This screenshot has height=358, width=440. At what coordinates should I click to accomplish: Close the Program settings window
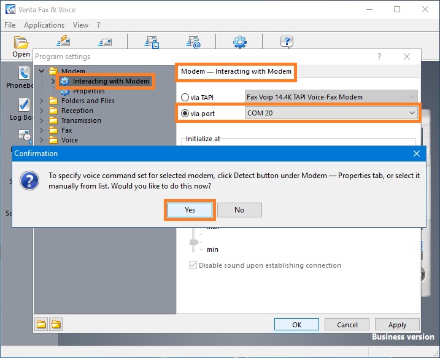pos(407,56)
